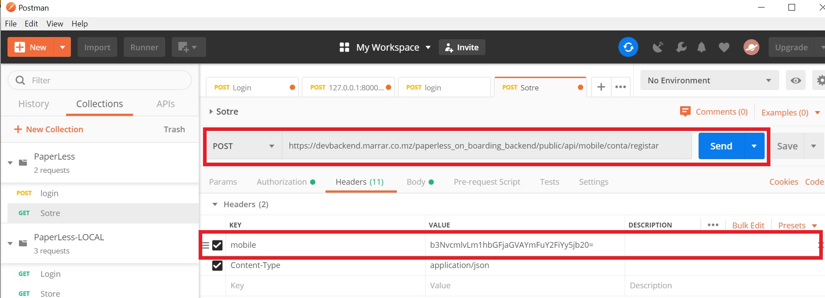The image size is (825, 298).
Task: Switch to the POST login tab
Action: click(x=444, y=87)
